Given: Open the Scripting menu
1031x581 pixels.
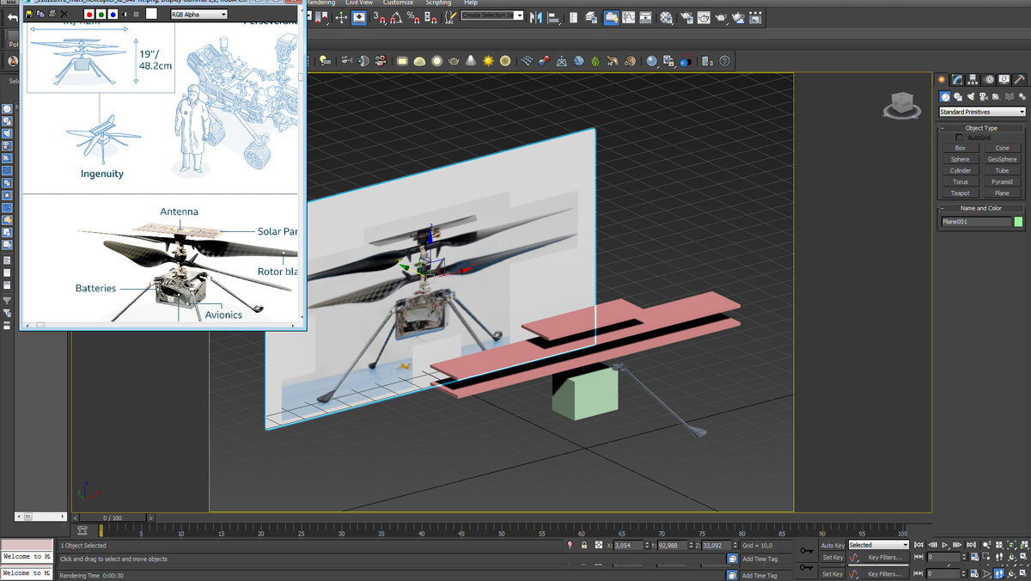Looking at the screenshot, I should (x=438, y=3).
